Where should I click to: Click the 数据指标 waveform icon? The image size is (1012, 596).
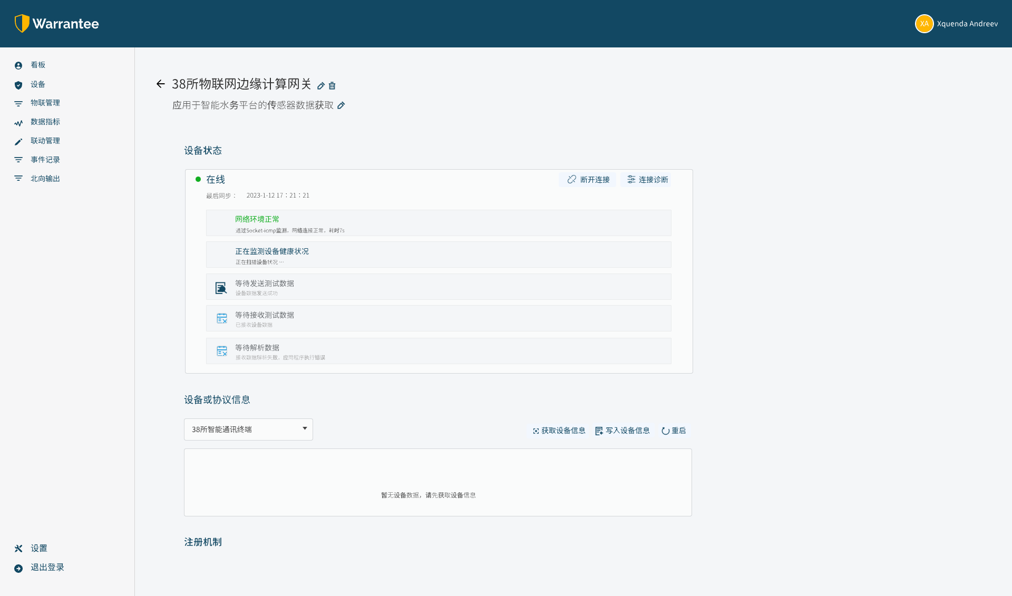click(x=18, y=123)
